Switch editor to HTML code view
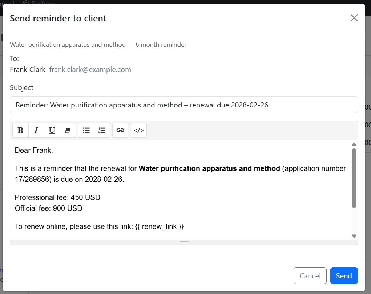Viewport: 371px width, 294px height. (x=139, y=131)
